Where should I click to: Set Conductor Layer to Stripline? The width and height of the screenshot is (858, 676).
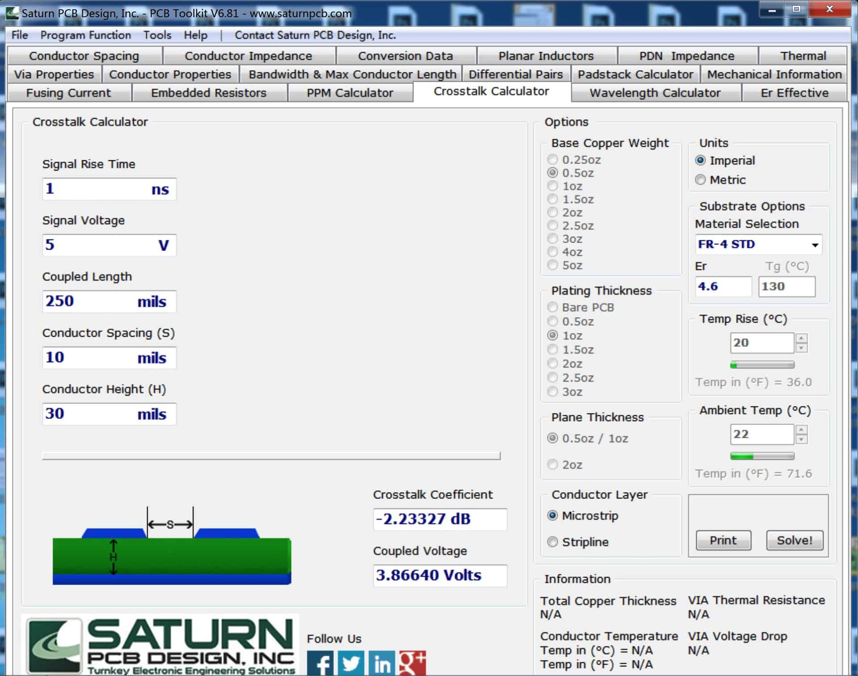553,542
